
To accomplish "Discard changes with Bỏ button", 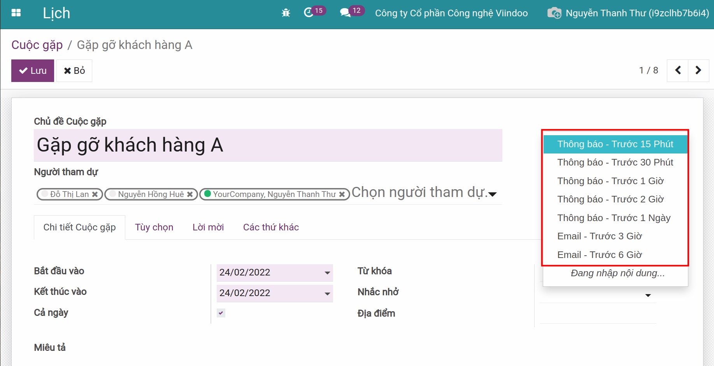I will pos(74,70).
